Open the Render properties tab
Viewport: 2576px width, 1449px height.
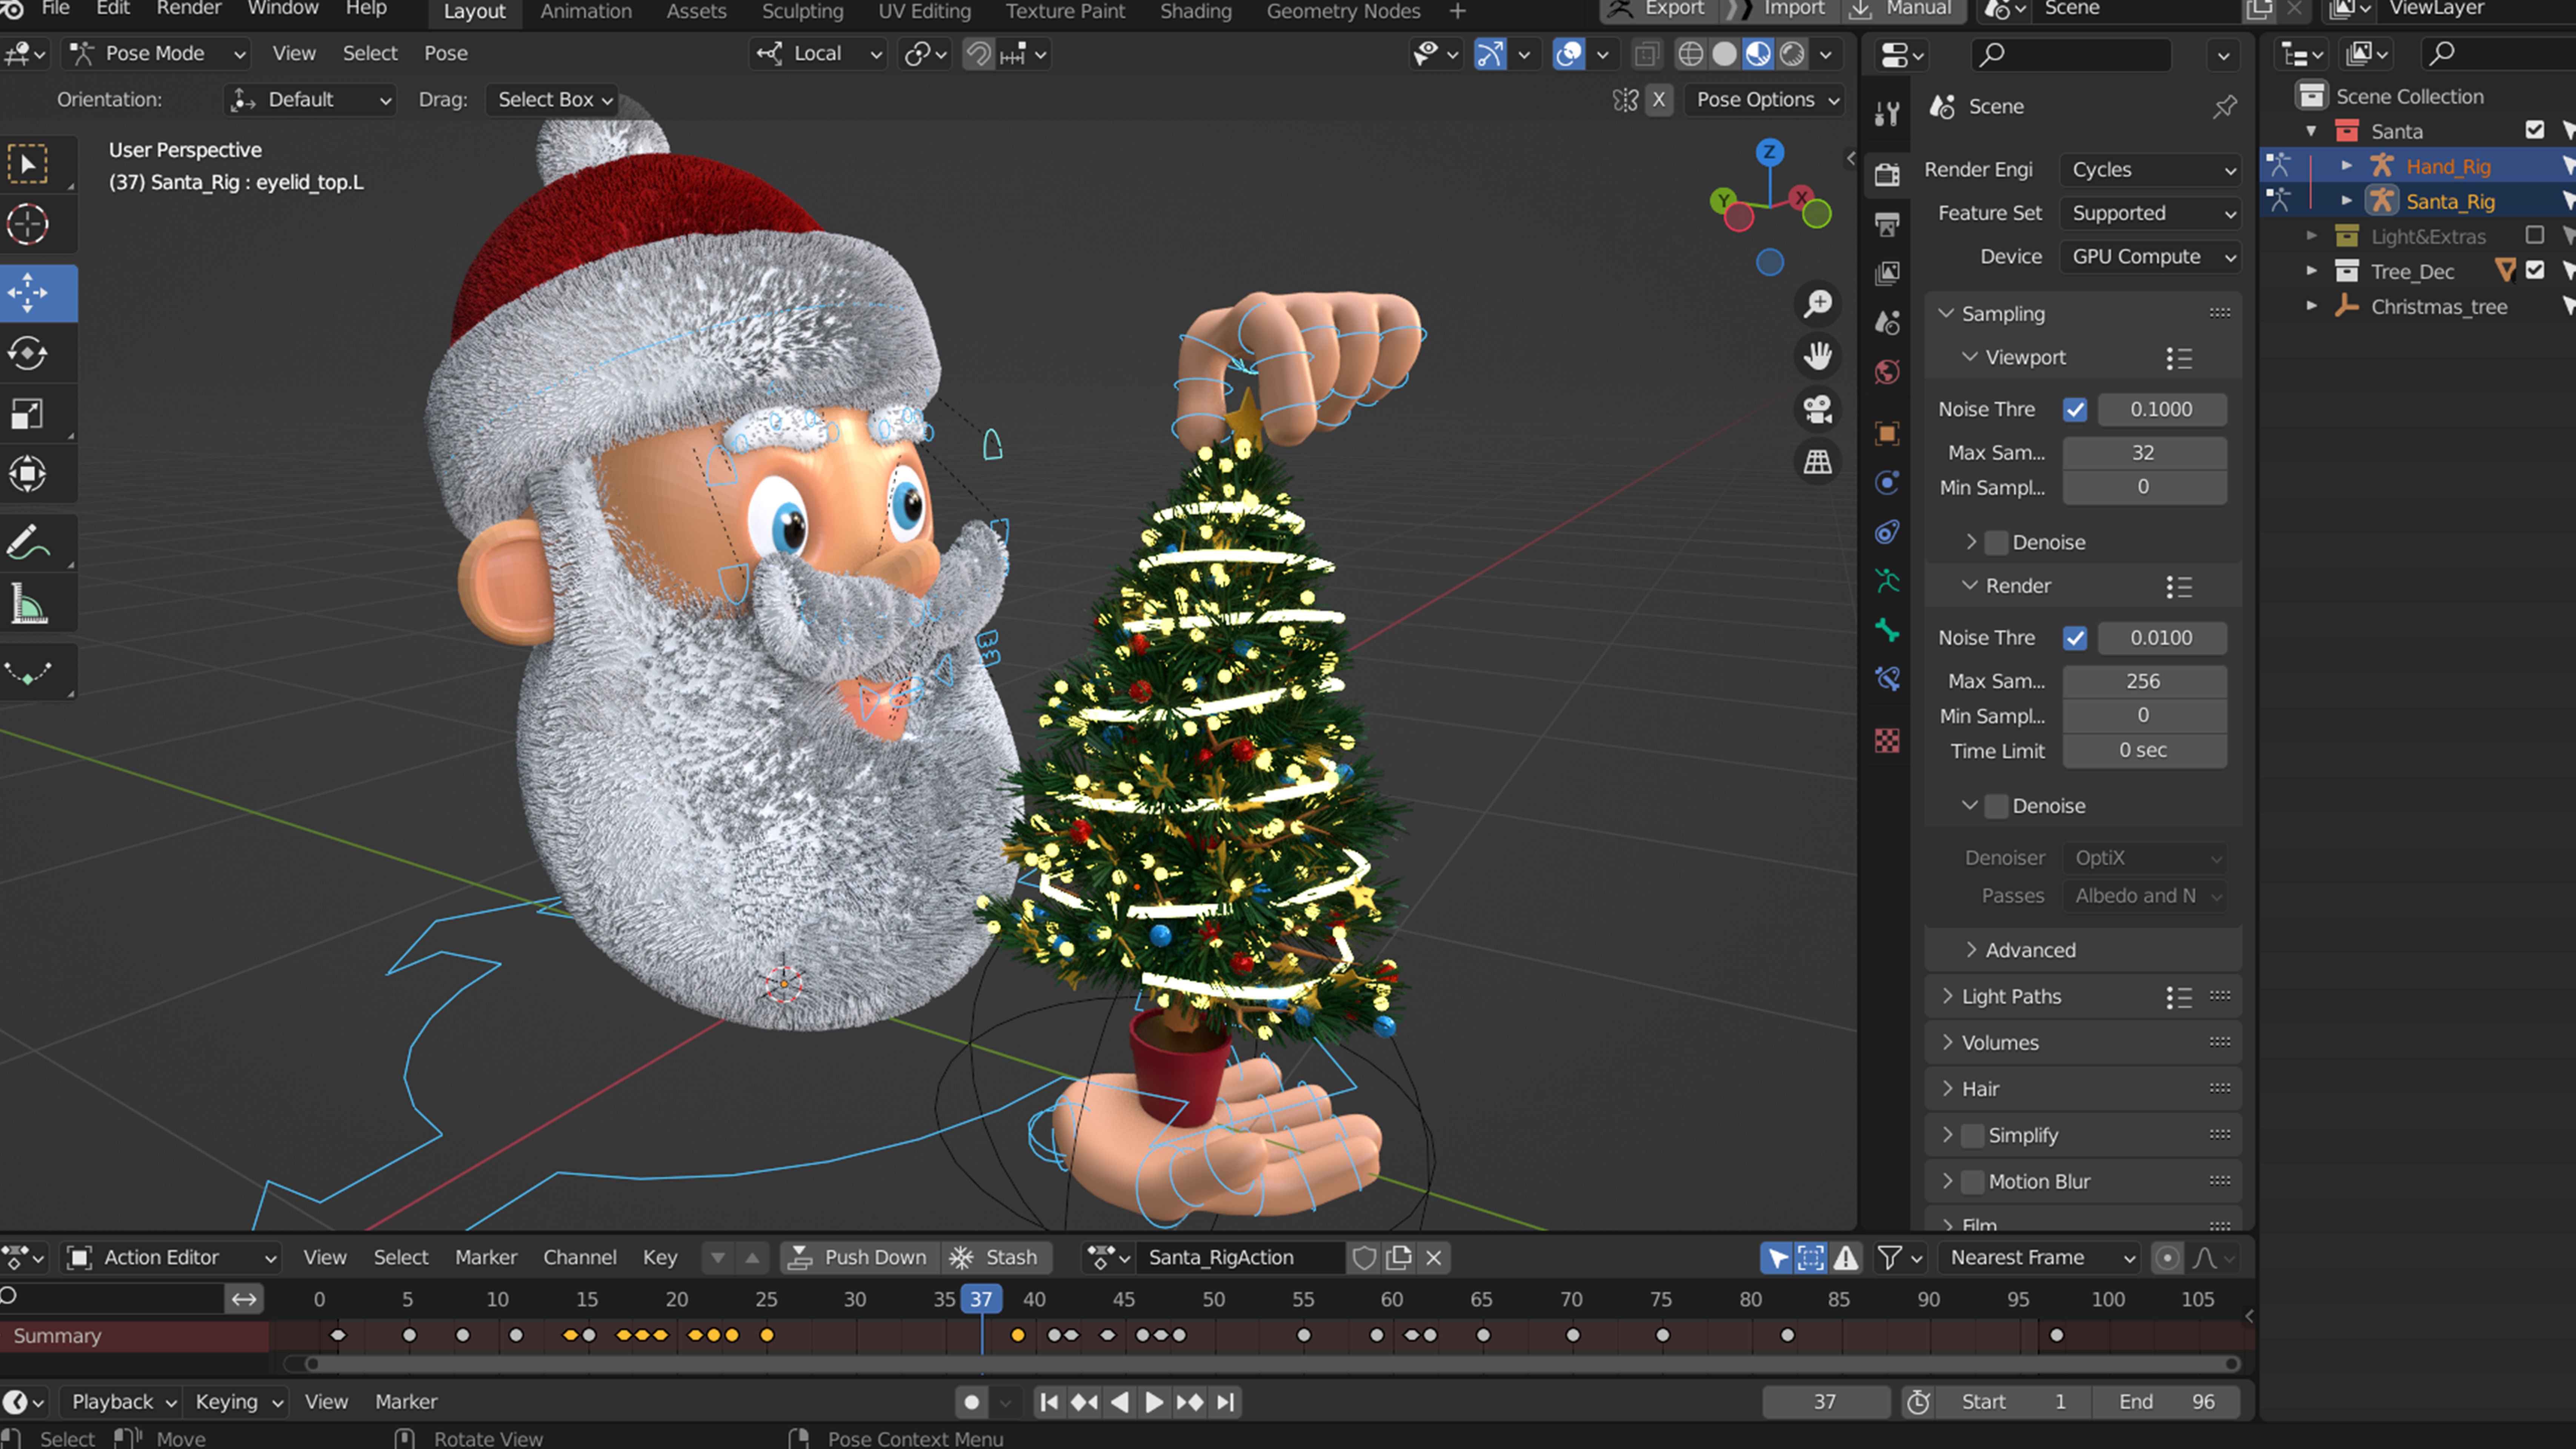pyautogui.click(x=1887, y=175)
